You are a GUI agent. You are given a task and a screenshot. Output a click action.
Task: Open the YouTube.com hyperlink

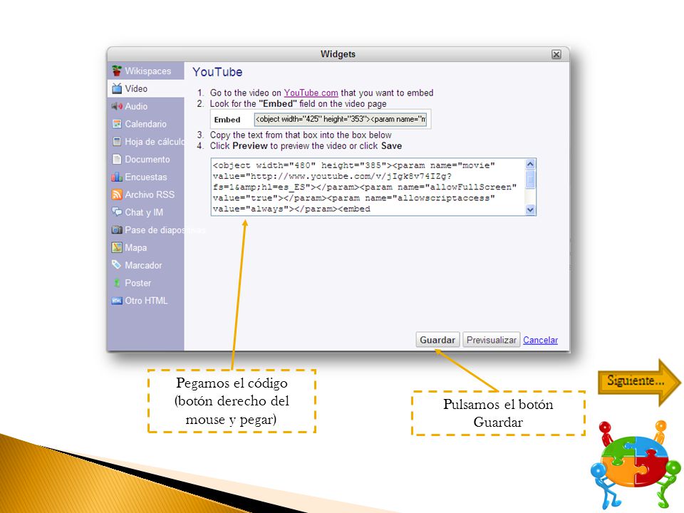(x=311, y=93)
